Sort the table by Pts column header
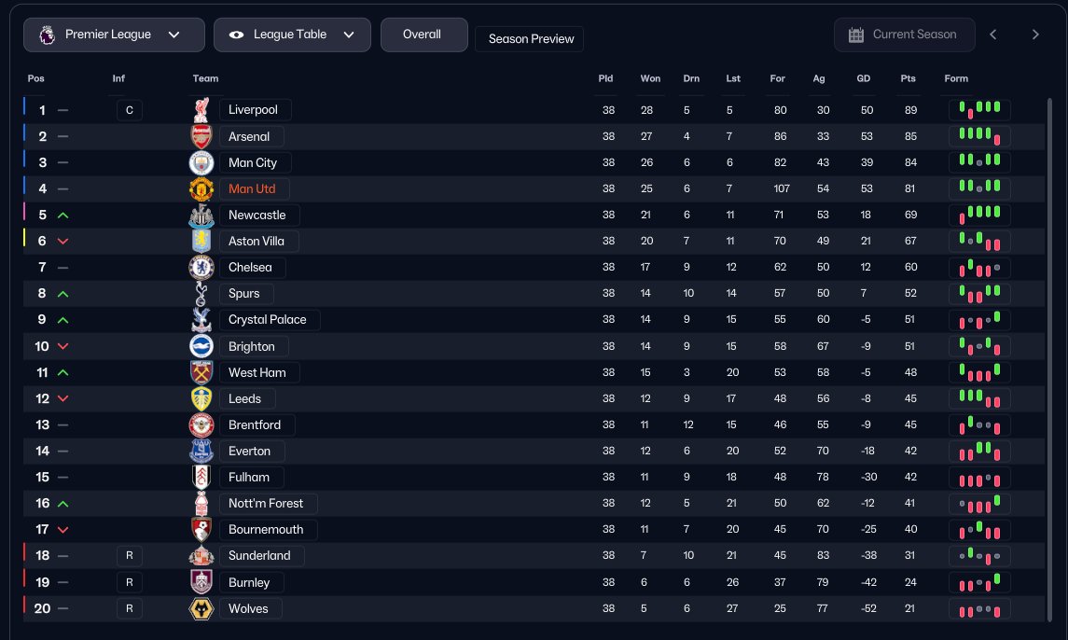The width and height of the screenshot is (1068, 640). point(908,78)
